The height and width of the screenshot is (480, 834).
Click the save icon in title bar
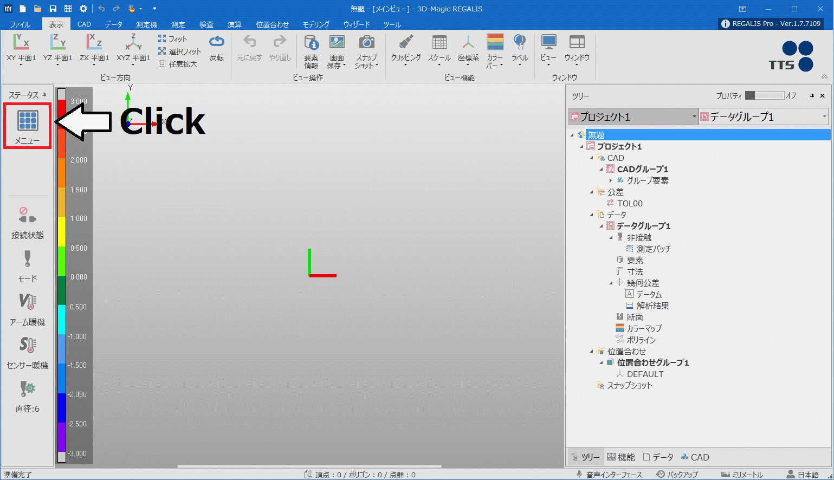coord(53,9)
